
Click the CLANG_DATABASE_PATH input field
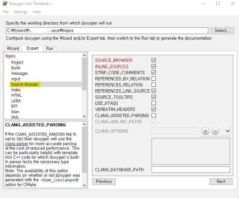[x=191, y=170]
